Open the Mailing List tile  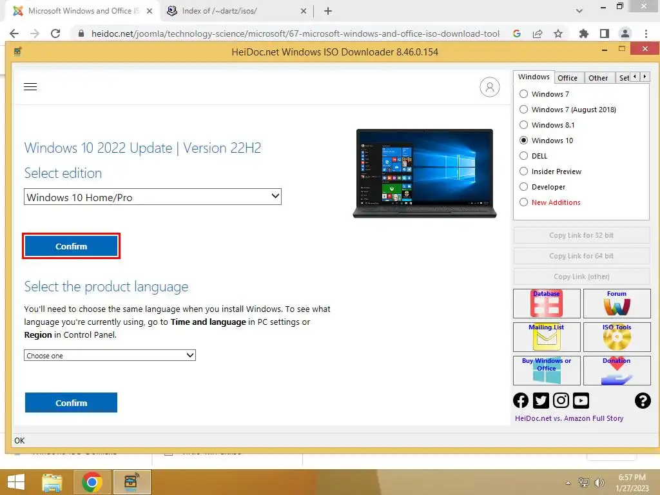coord(547,336)
